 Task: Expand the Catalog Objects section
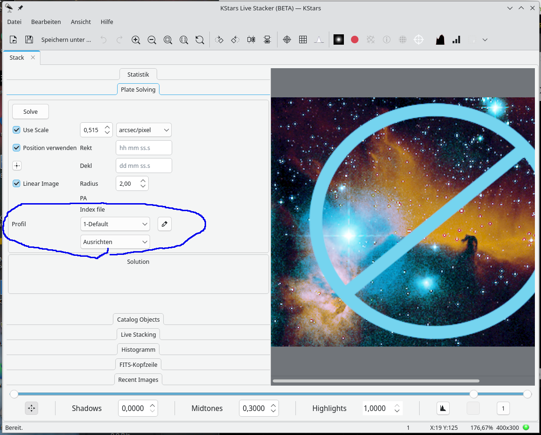point(138,319)
